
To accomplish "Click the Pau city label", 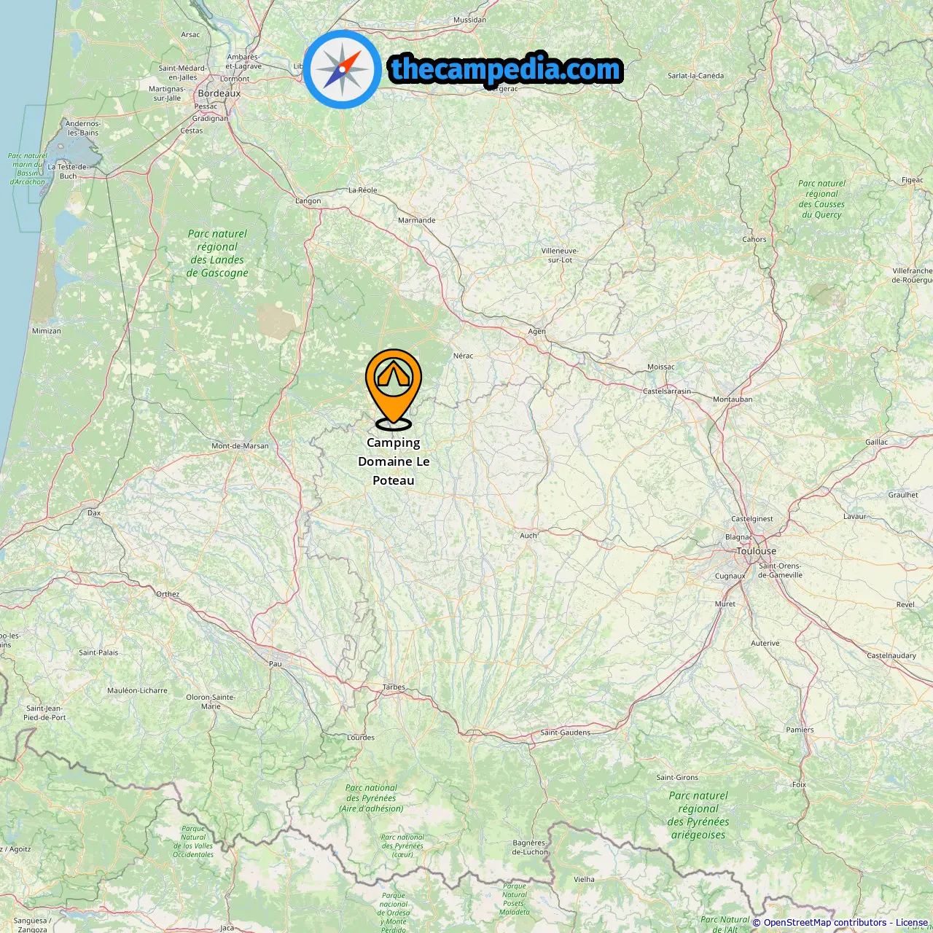I will 276,664.
